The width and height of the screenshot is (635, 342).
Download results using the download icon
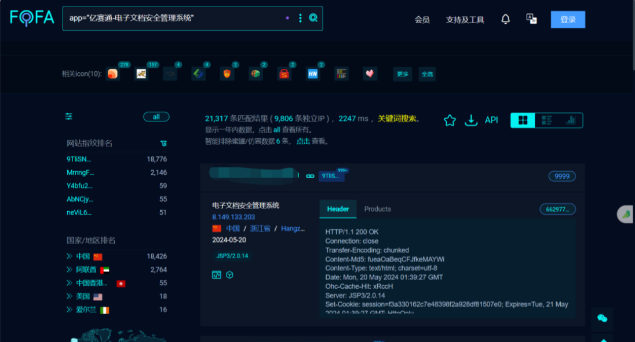(471, 120)
